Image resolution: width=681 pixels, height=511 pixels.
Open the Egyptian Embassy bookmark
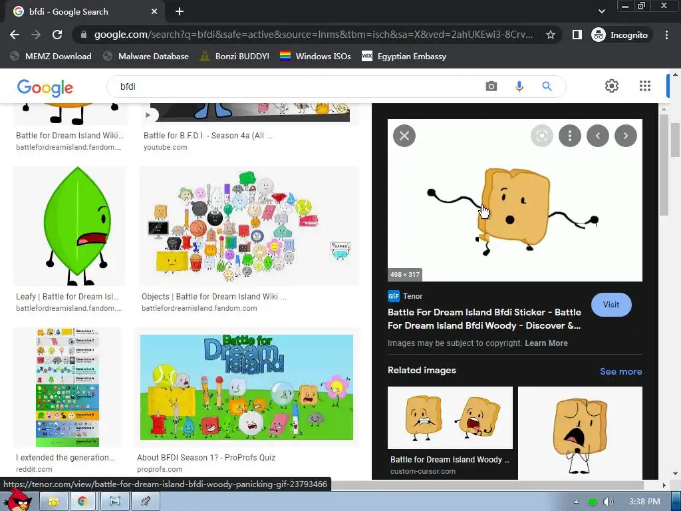pos(404,56)
